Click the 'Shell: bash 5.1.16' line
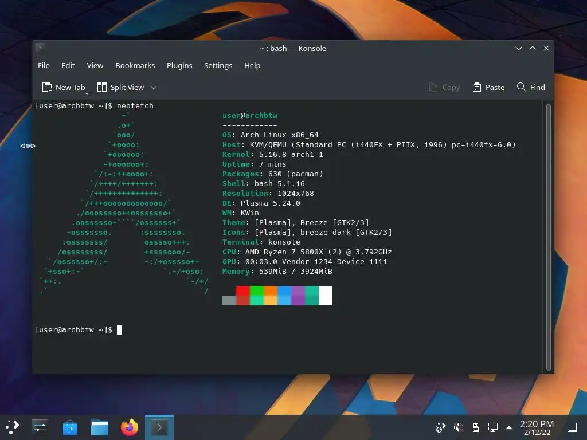This screenshot has width=587, height=440. point(264,184)
